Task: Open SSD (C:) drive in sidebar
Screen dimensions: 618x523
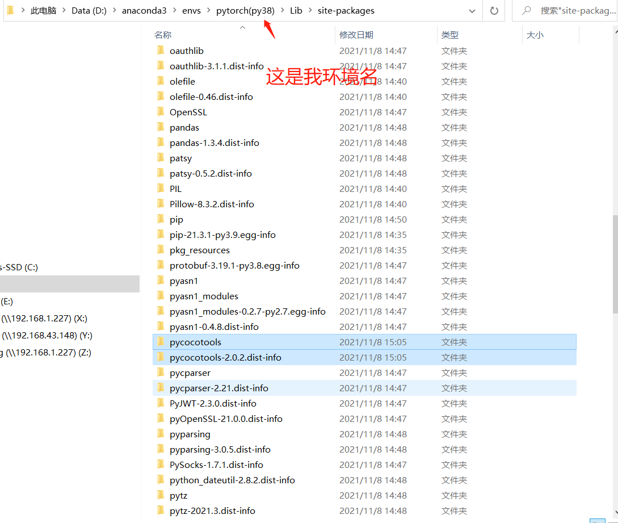Action: 19,267
